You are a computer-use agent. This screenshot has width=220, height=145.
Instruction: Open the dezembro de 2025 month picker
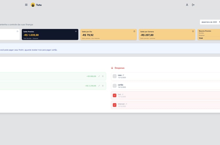tap(210, 22)
